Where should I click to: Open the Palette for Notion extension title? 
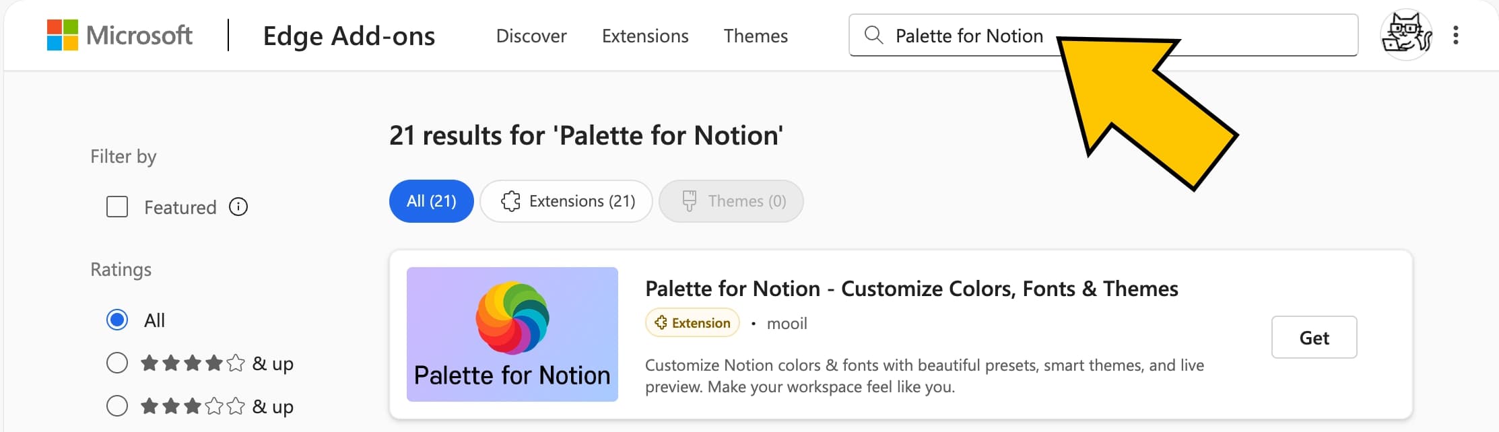[912, 289]
